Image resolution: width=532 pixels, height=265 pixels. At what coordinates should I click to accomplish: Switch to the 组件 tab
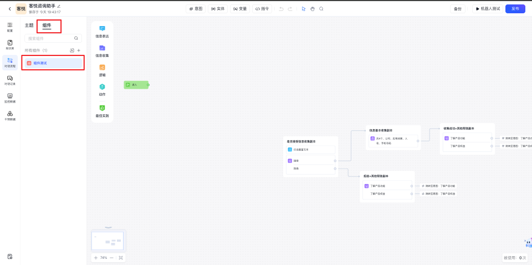coord(47,26)
